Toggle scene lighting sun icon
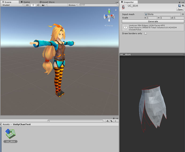Viewport: 185px width, 152px height. [33, 5]
